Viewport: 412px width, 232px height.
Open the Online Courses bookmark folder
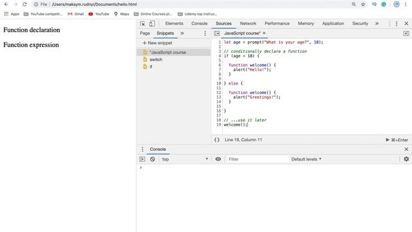(x=153, y=14)
